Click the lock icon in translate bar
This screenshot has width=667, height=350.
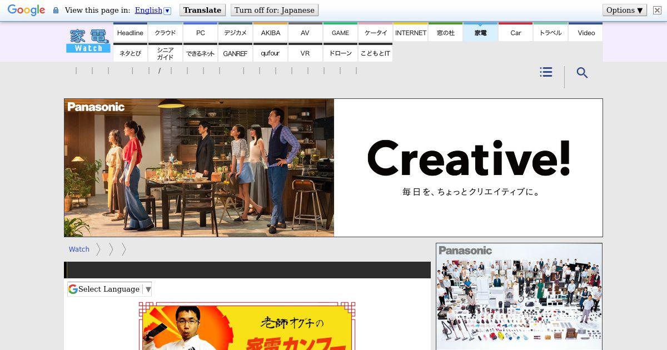coord(56,10)
